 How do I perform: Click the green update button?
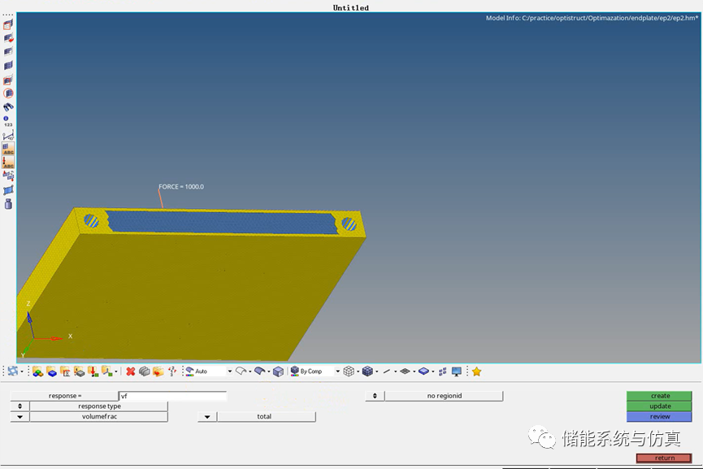pyautogui.click(x=659, y=406)
